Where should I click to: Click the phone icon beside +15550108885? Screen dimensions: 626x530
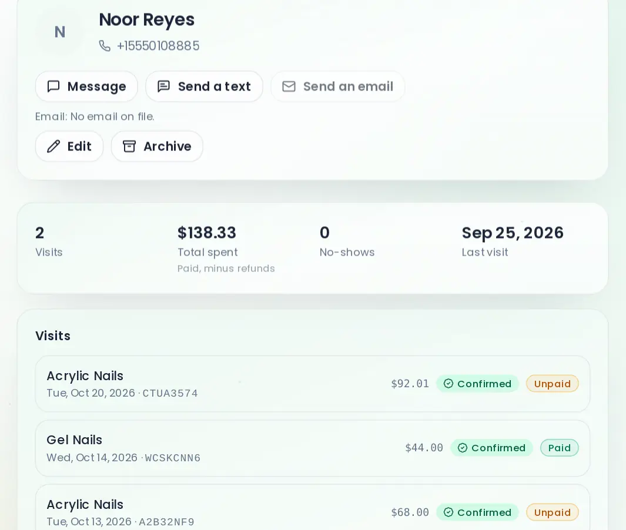point(105,46)
